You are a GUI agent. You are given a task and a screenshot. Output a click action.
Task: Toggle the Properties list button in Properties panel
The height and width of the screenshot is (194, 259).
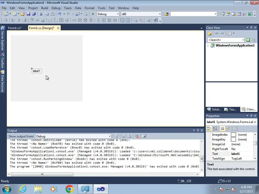click(x=222, y=129)
